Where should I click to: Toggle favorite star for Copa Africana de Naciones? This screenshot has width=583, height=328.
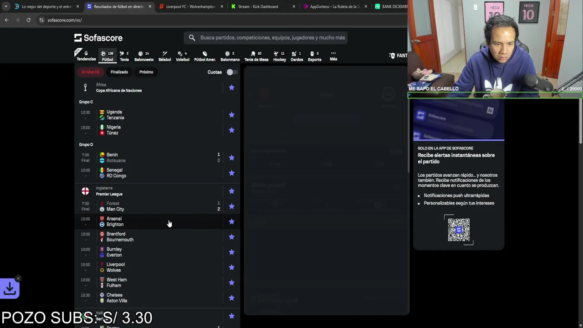(231, 87)
